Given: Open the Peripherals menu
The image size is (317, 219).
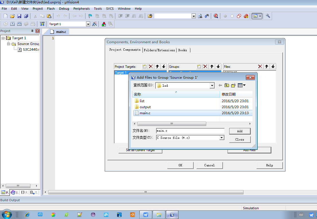Looking at the screenshot, I should 81,9.
